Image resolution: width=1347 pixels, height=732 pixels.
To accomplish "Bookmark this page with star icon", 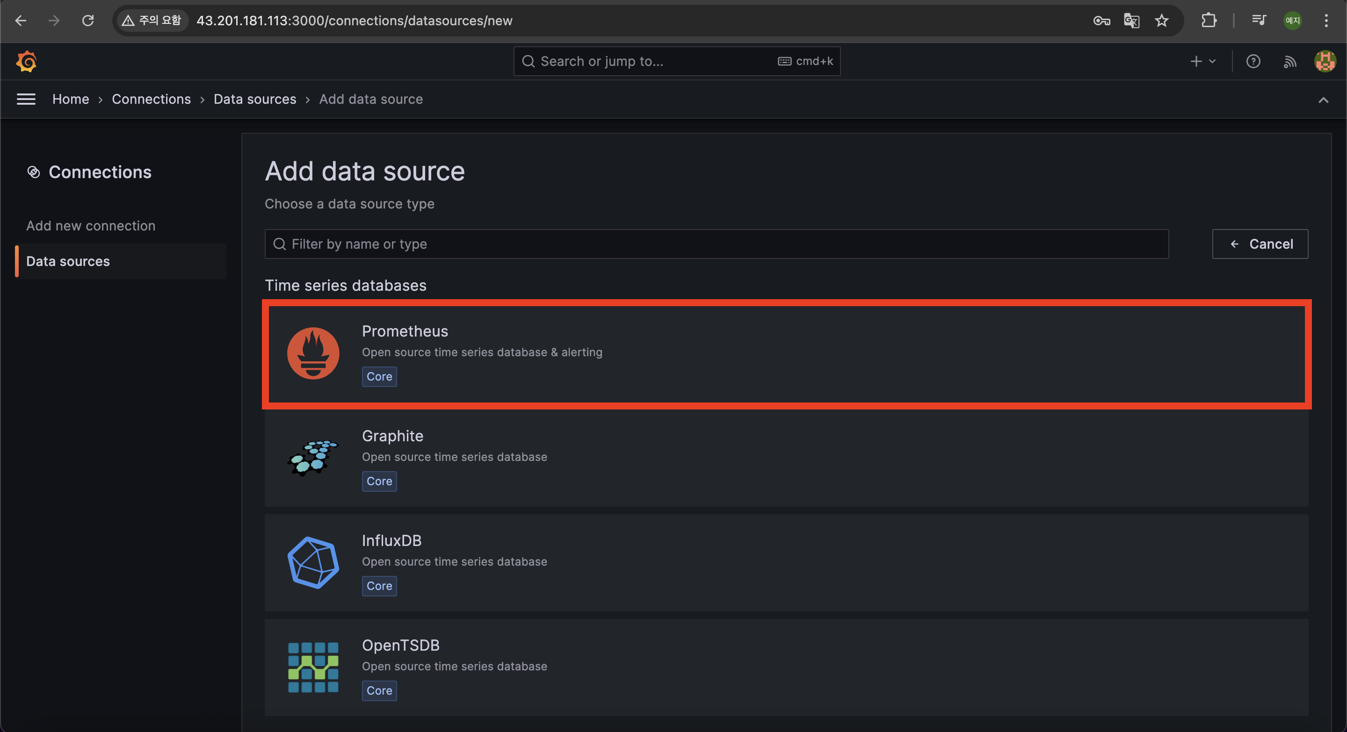I will tap(1161, 21).
